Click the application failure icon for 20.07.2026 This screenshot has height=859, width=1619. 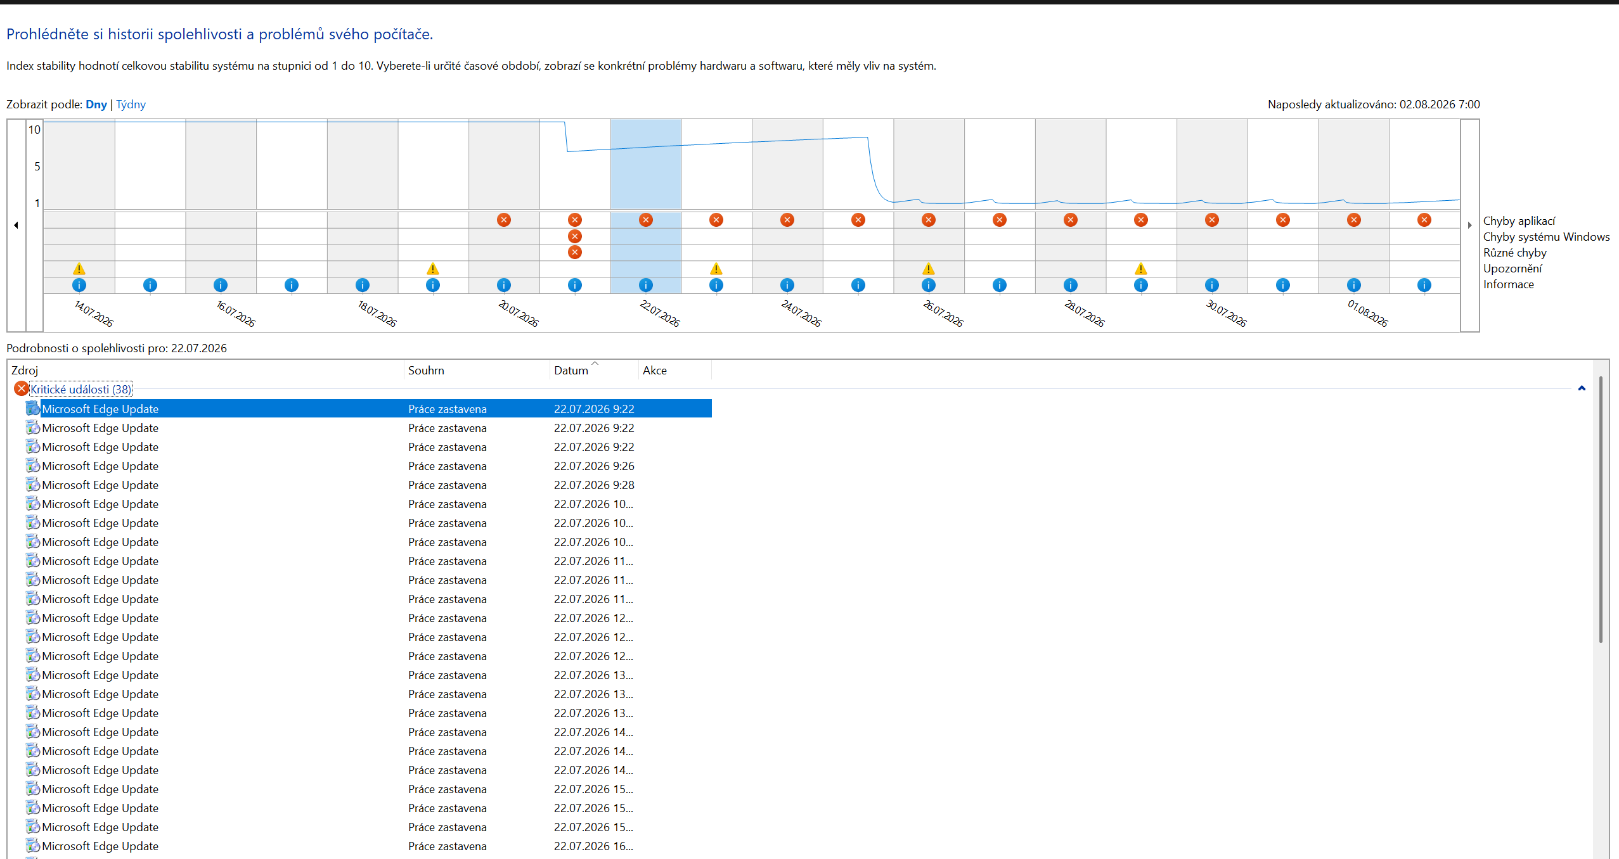point(504,220)
